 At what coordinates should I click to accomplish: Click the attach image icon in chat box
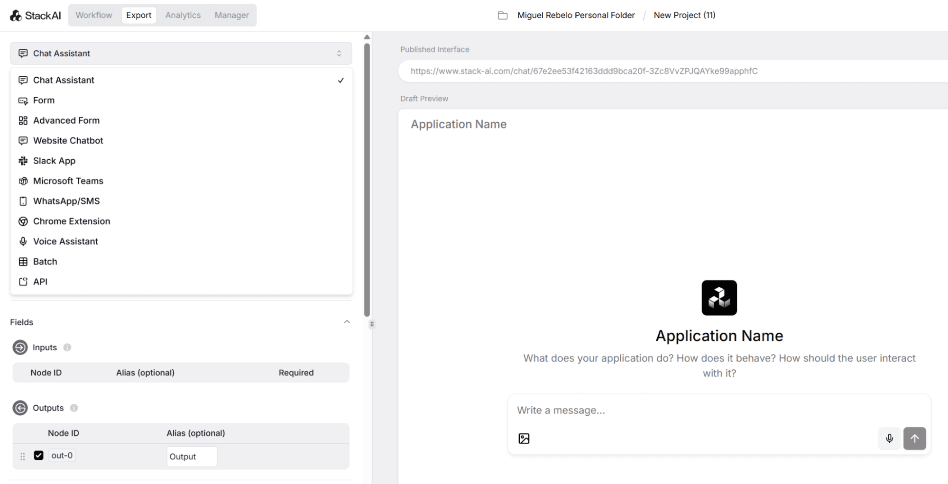coord(524,438)
